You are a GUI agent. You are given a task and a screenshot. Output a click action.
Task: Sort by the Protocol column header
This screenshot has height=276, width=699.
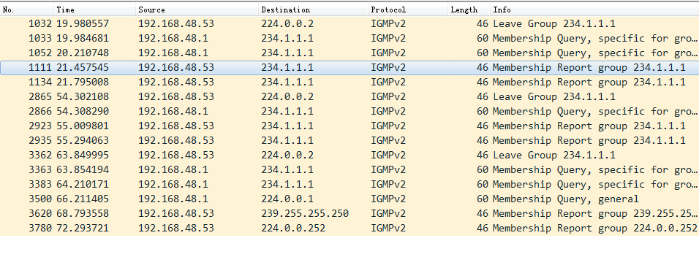(x=408, y=9)
